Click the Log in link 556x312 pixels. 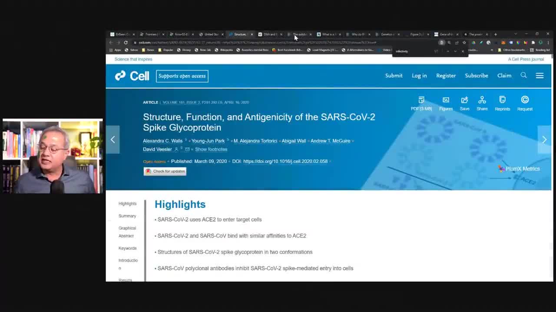419,75
